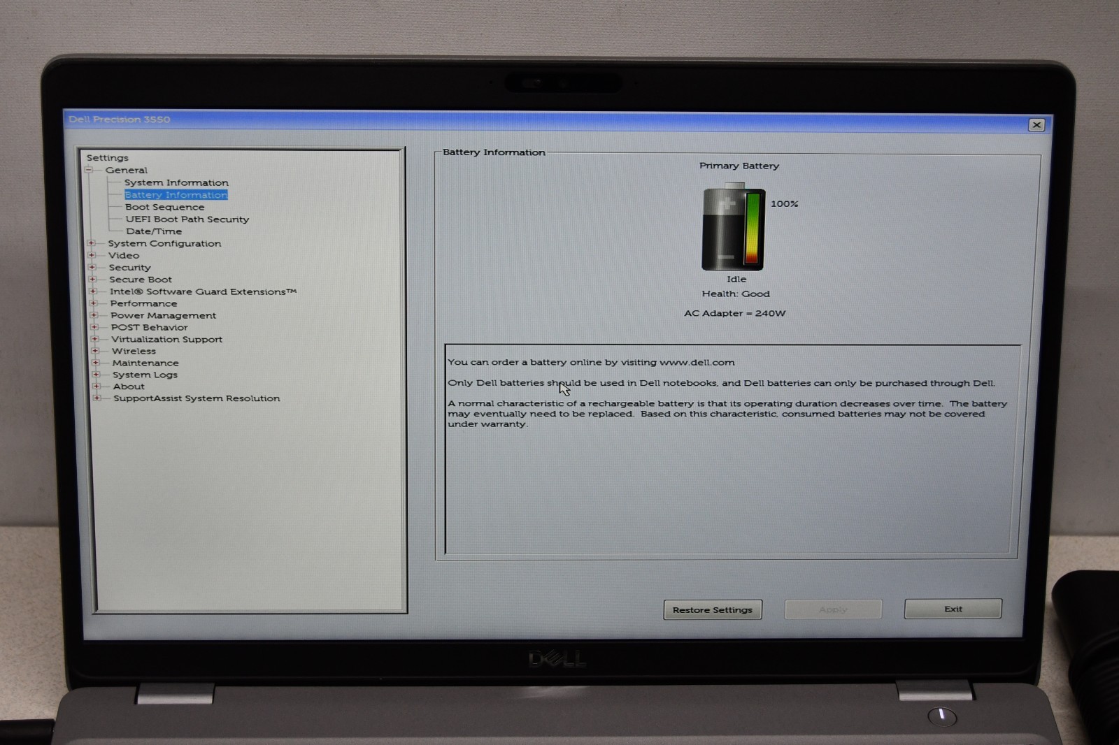Select the Video category label
Image resolution: width=1119 pixels, height=745 pixels.
124,255
